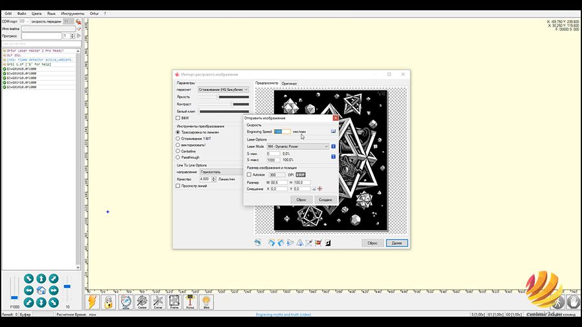This screenshot has width=582, height=327.
Task: Click the Blink custom button
Action: (206, 302)
